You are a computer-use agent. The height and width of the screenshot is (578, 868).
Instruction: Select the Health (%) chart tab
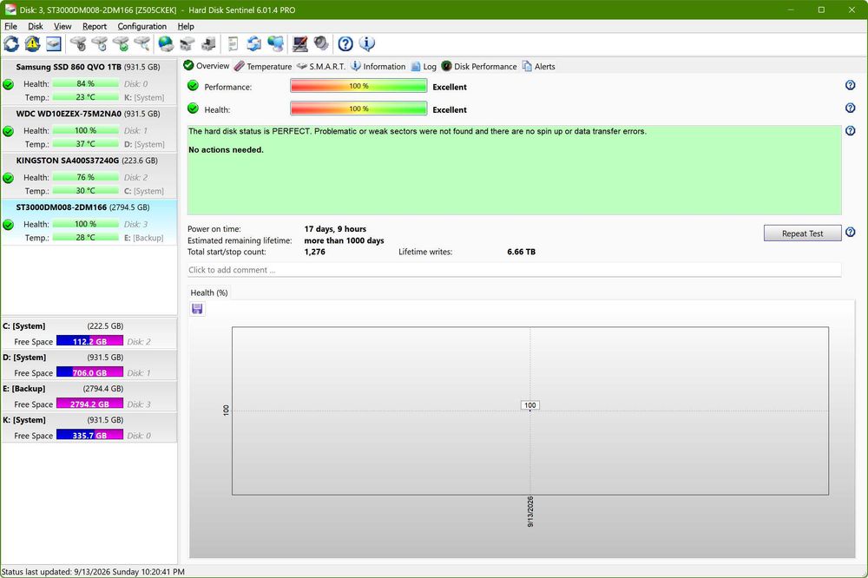209,292
